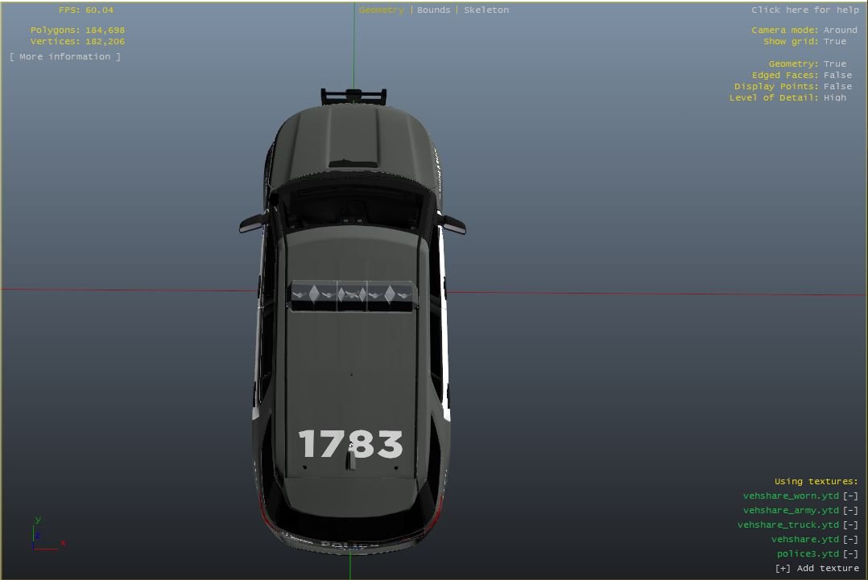Toggle the Geometry True display setting

(x=834, y=64)
